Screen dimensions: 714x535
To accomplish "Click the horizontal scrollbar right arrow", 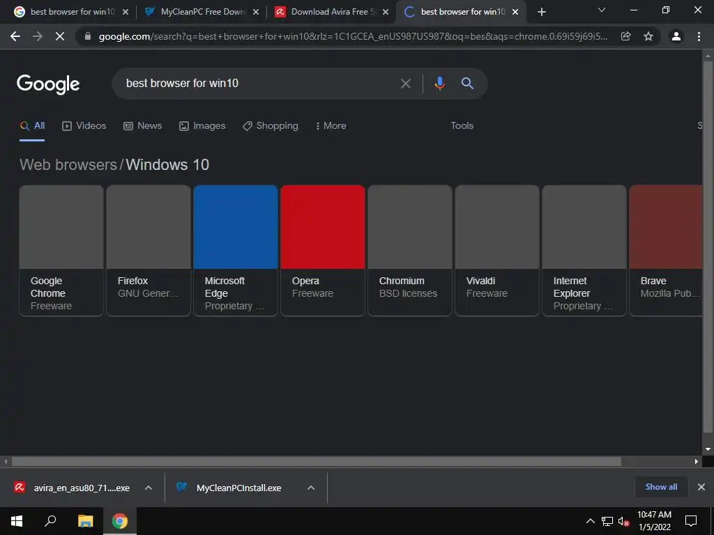I will 697,461.
